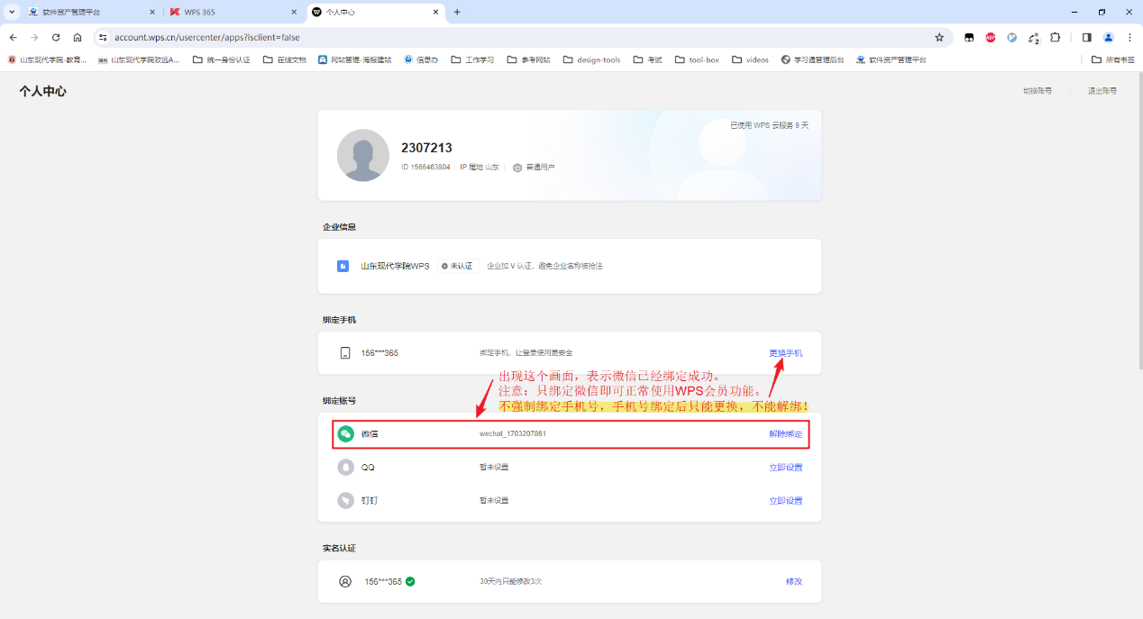
Task: Click the 普通用户 user-level icon
Action: pyautogui.click(x=517, y=168)
